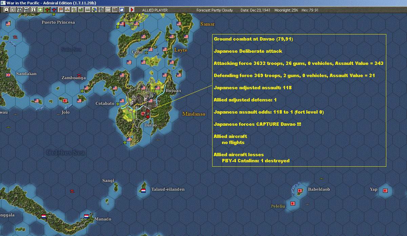
Task: Click the 'PBY-4 Catalina: 1 destroyed' line
Action: 256,161
